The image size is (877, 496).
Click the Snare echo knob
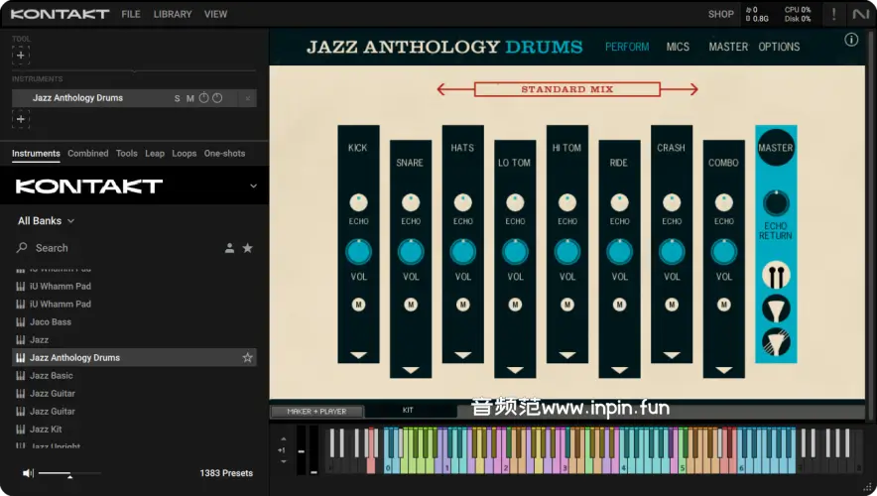[x=411, y=202]
